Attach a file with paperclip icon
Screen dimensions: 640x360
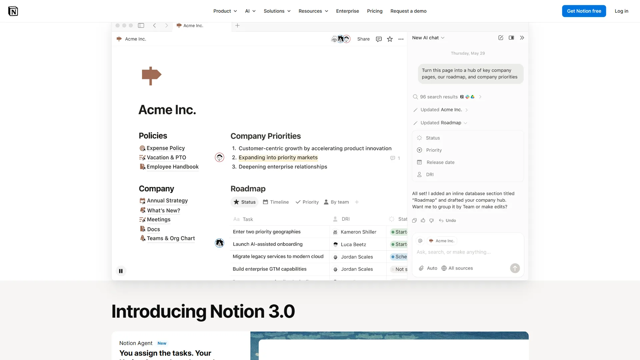point(421,268)
